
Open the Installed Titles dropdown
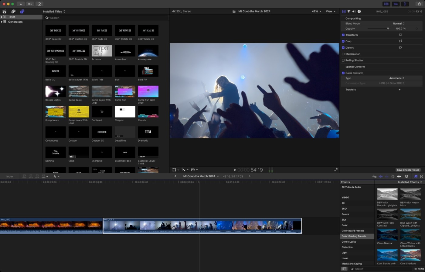click(x=54, y=11)
